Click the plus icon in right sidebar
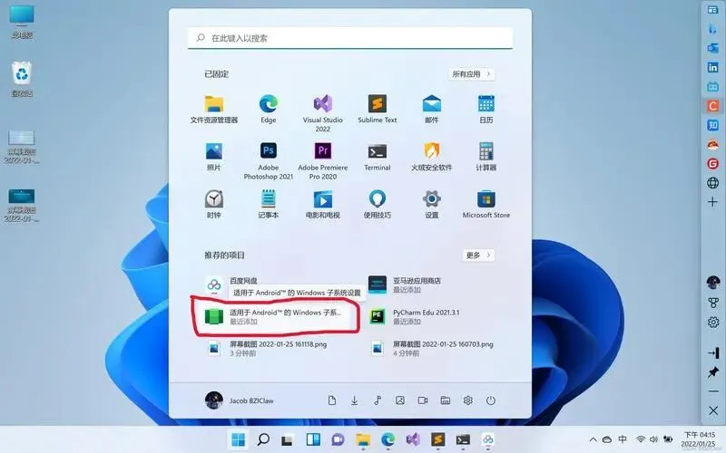The width and height of the screenshot is (726, 453). click(713, 202)
